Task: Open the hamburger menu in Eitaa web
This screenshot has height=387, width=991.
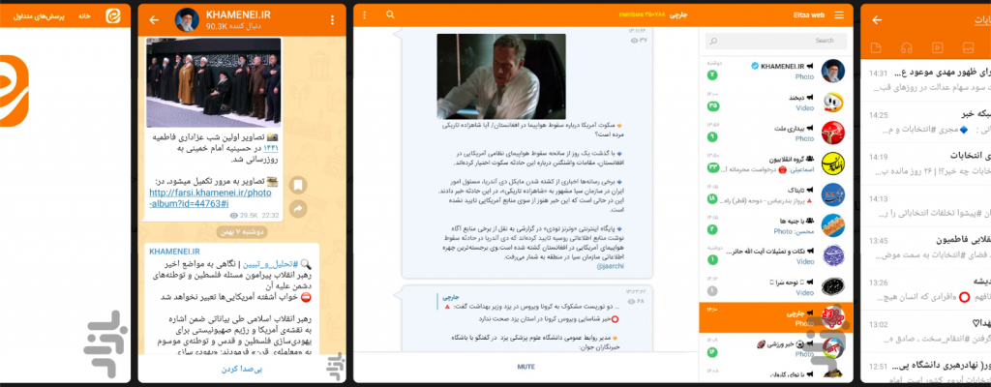Action: [839, 15]
